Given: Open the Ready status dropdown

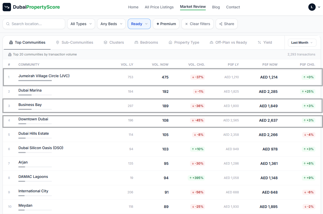Looking at the screenshot, I should [139, 24].
